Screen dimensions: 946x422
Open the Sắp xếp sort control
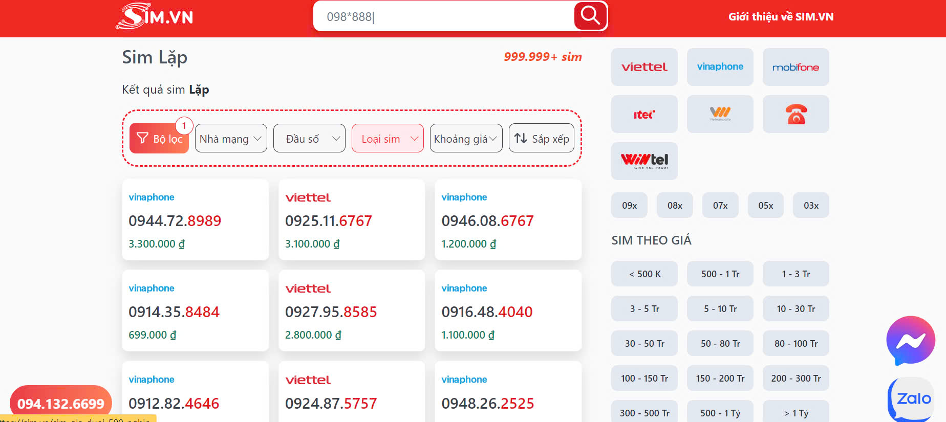point(542,138)
